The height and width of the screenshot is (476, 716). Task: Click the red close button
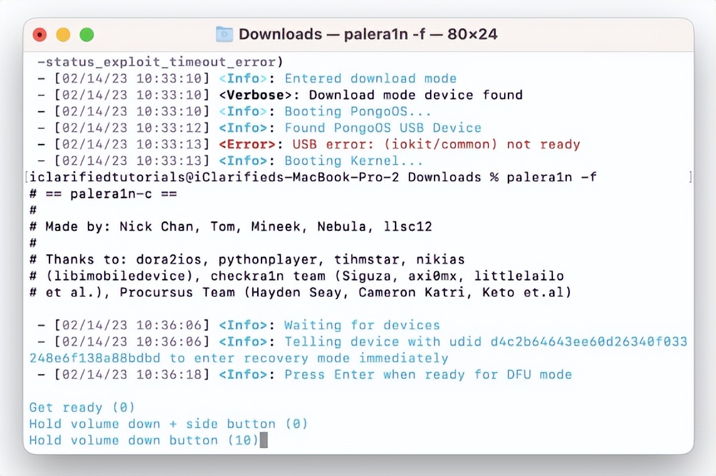point(39,35)
